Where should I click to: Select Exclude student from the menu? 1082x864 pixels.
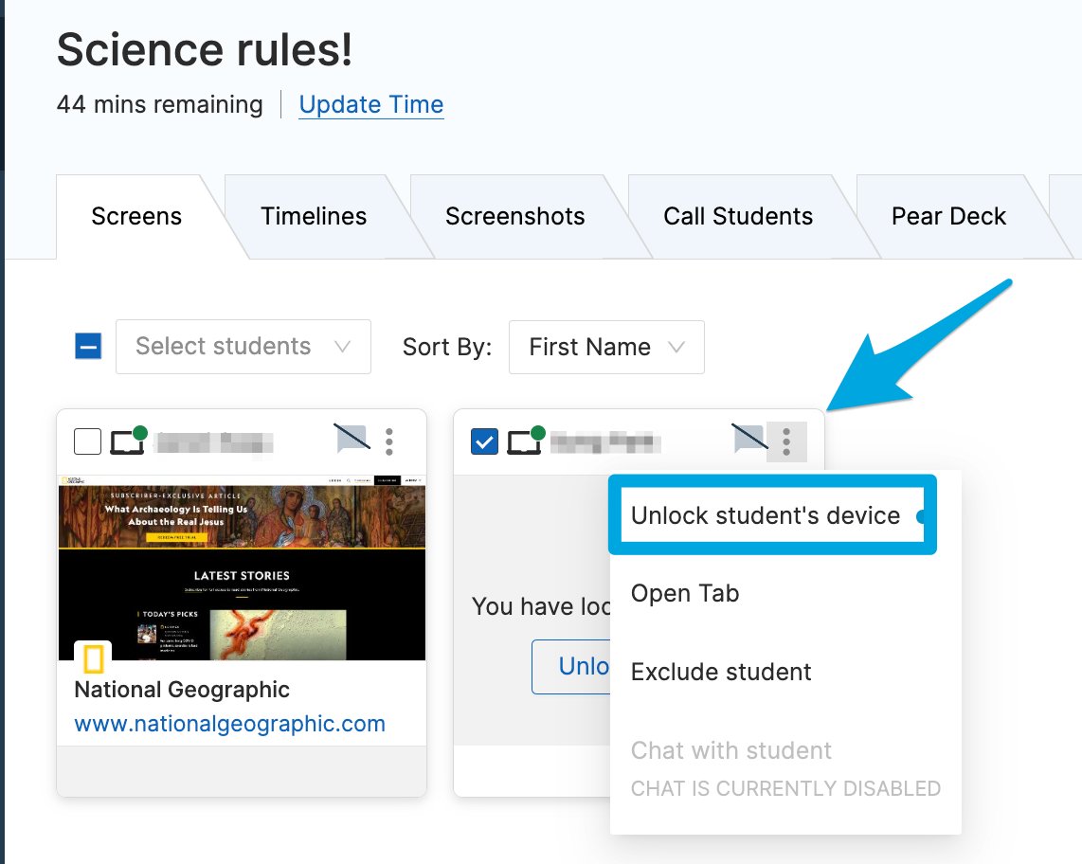click(721, 672)
